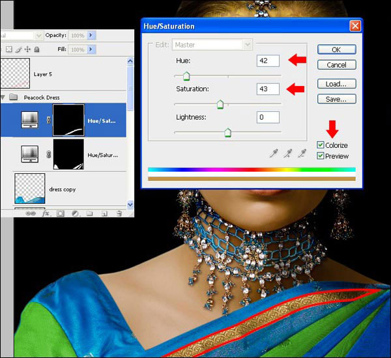The image size is (391, 358).
Task: Click the Layer 5 layer name
Action: coord(43,74)
